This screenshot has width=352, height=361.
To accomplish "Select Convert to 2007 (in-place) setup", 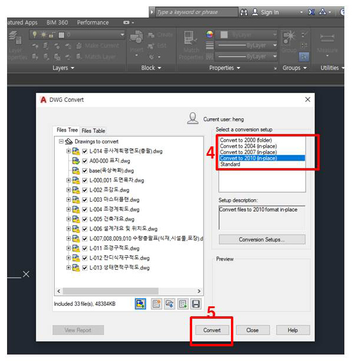I will pos(248,152).
